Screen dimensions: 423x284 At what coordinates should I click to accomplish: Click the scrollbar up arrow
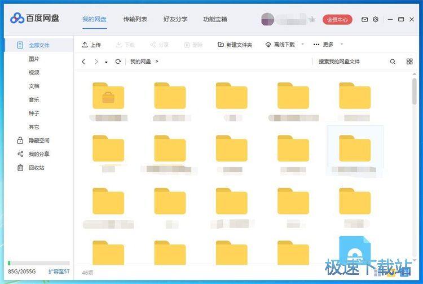415,74
